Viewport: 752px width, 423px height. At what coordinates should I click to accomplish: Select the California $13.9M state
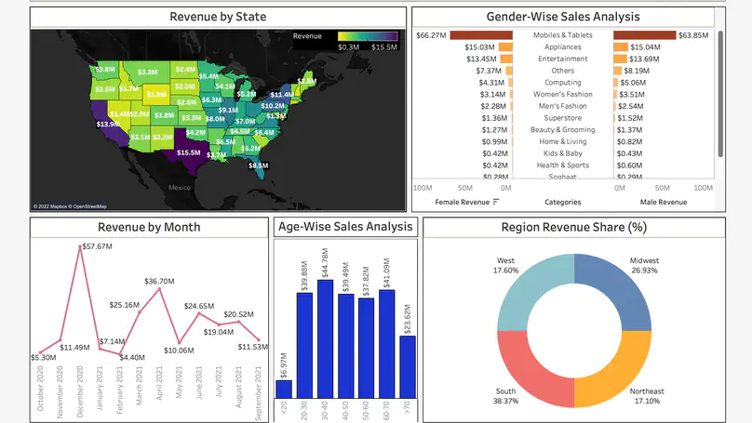(x=108, y=124)
